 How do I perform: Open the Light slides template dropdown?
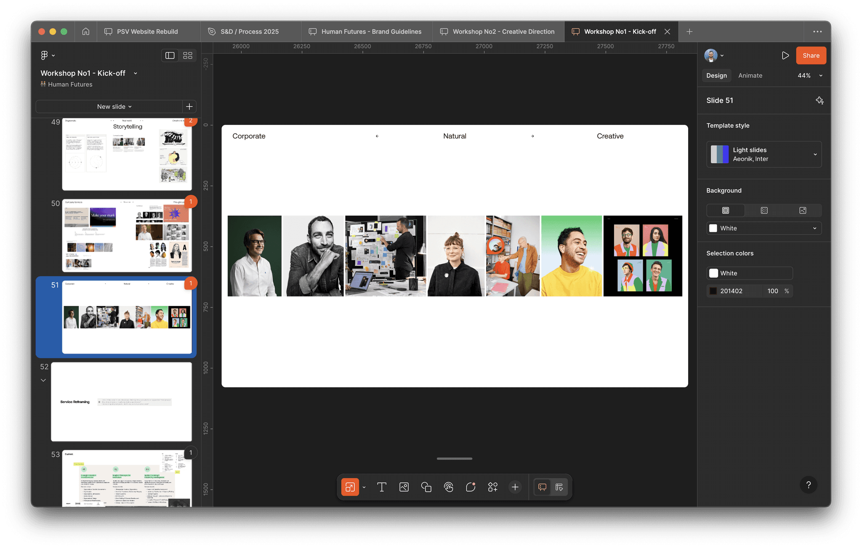[x=764, y=154]
